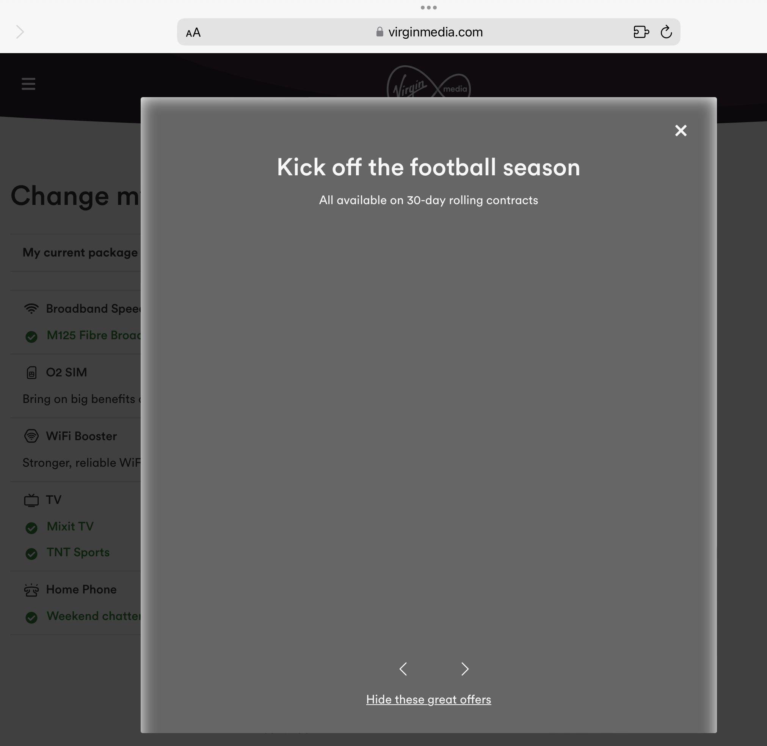Select the green check beside Mixit TV
This screenshot has width=767, height=746.
coord(31,528)
